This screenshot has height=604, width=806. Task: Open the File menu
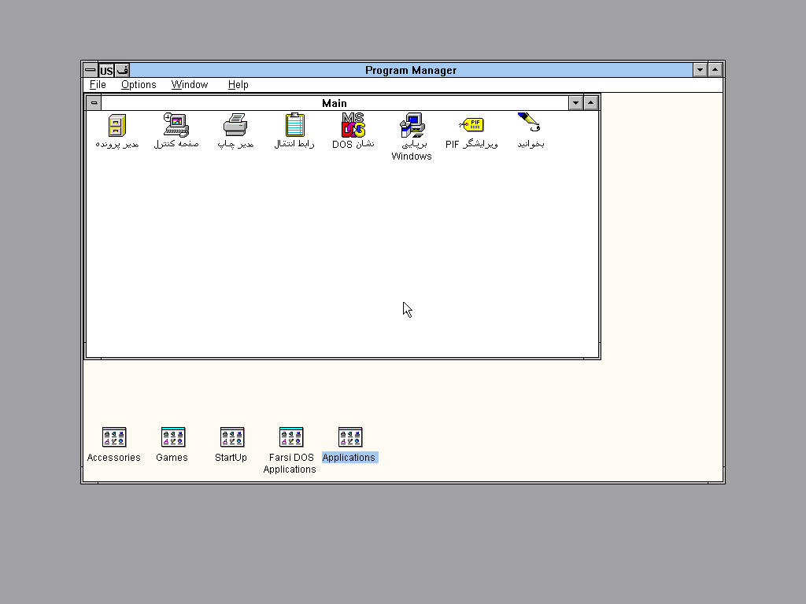(98, 85)
